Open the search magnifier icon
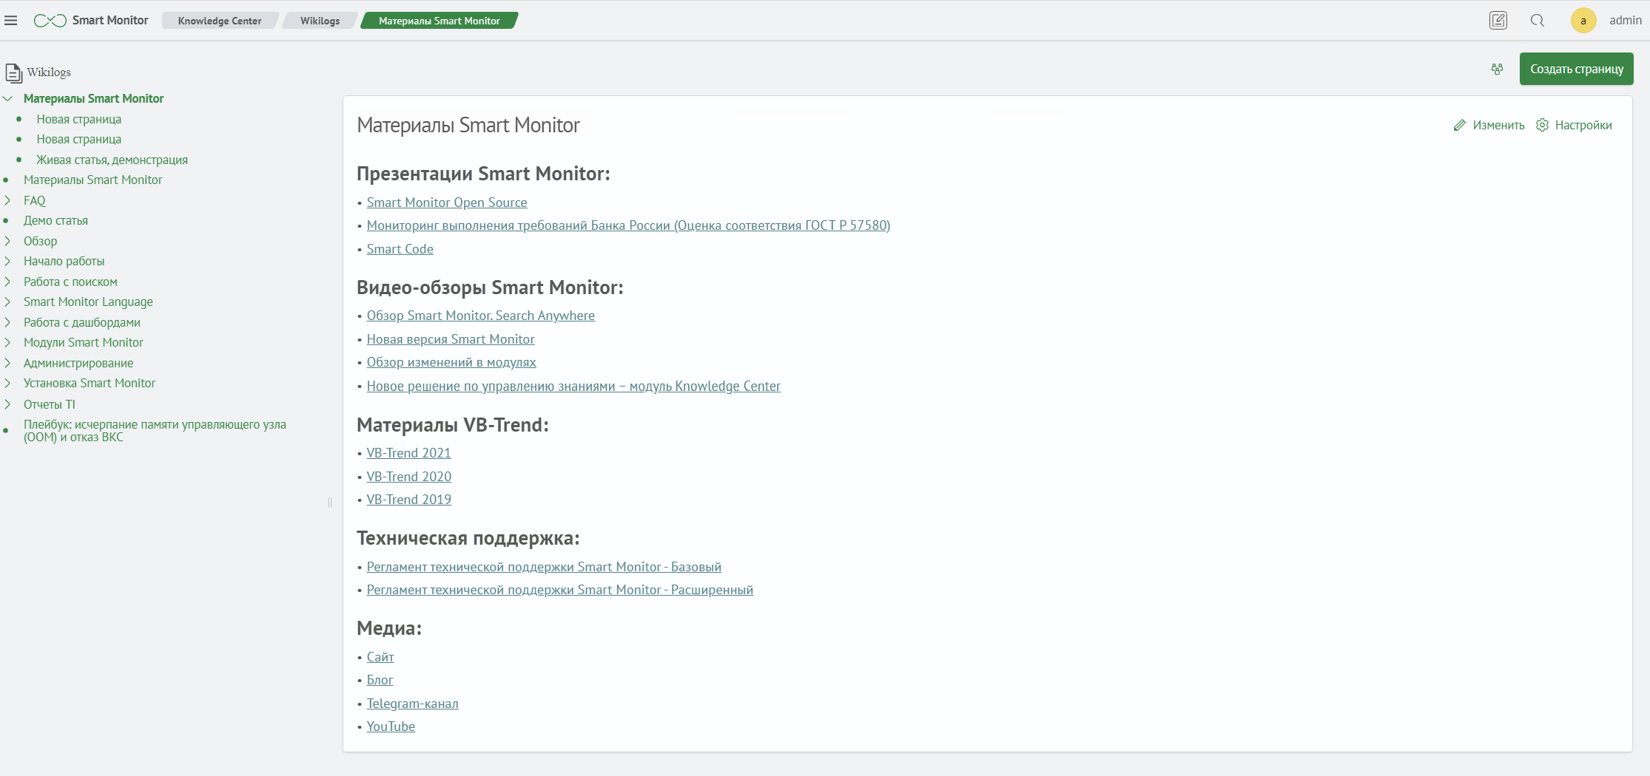 1538,21
